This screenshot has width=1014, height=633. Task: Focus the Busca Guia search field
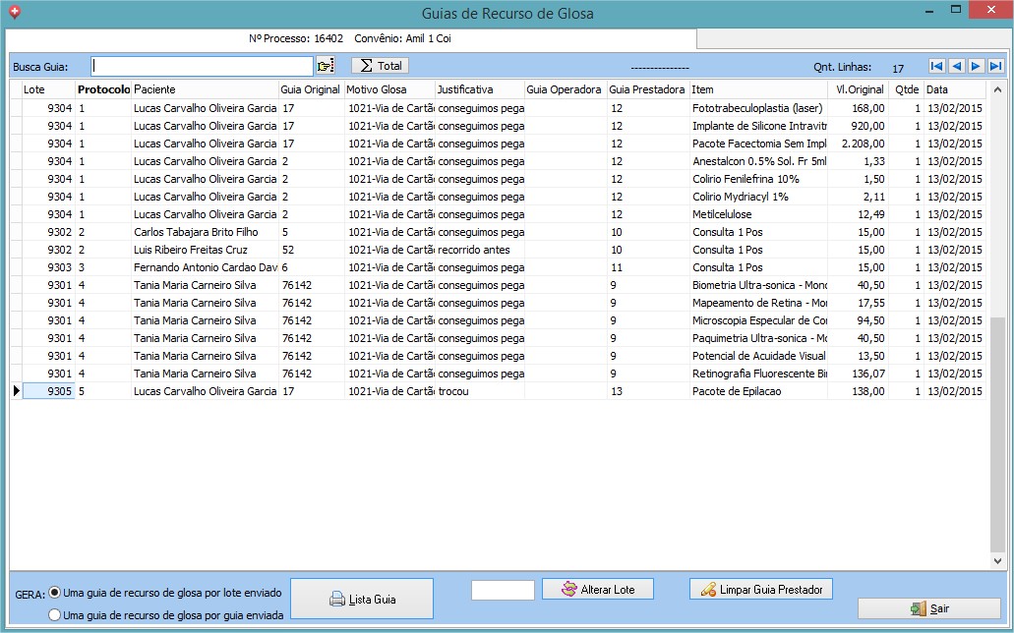[202, 66]
